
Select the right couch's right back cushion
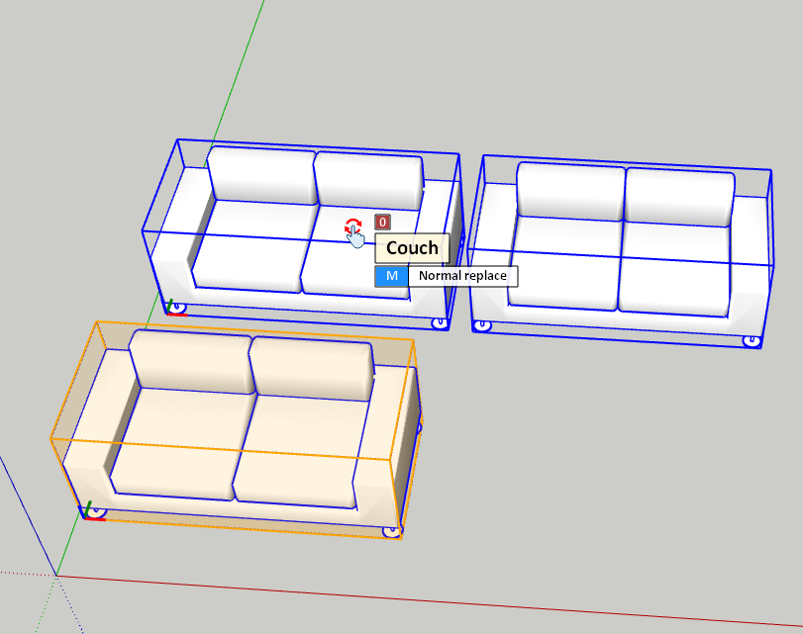(679, 197)
